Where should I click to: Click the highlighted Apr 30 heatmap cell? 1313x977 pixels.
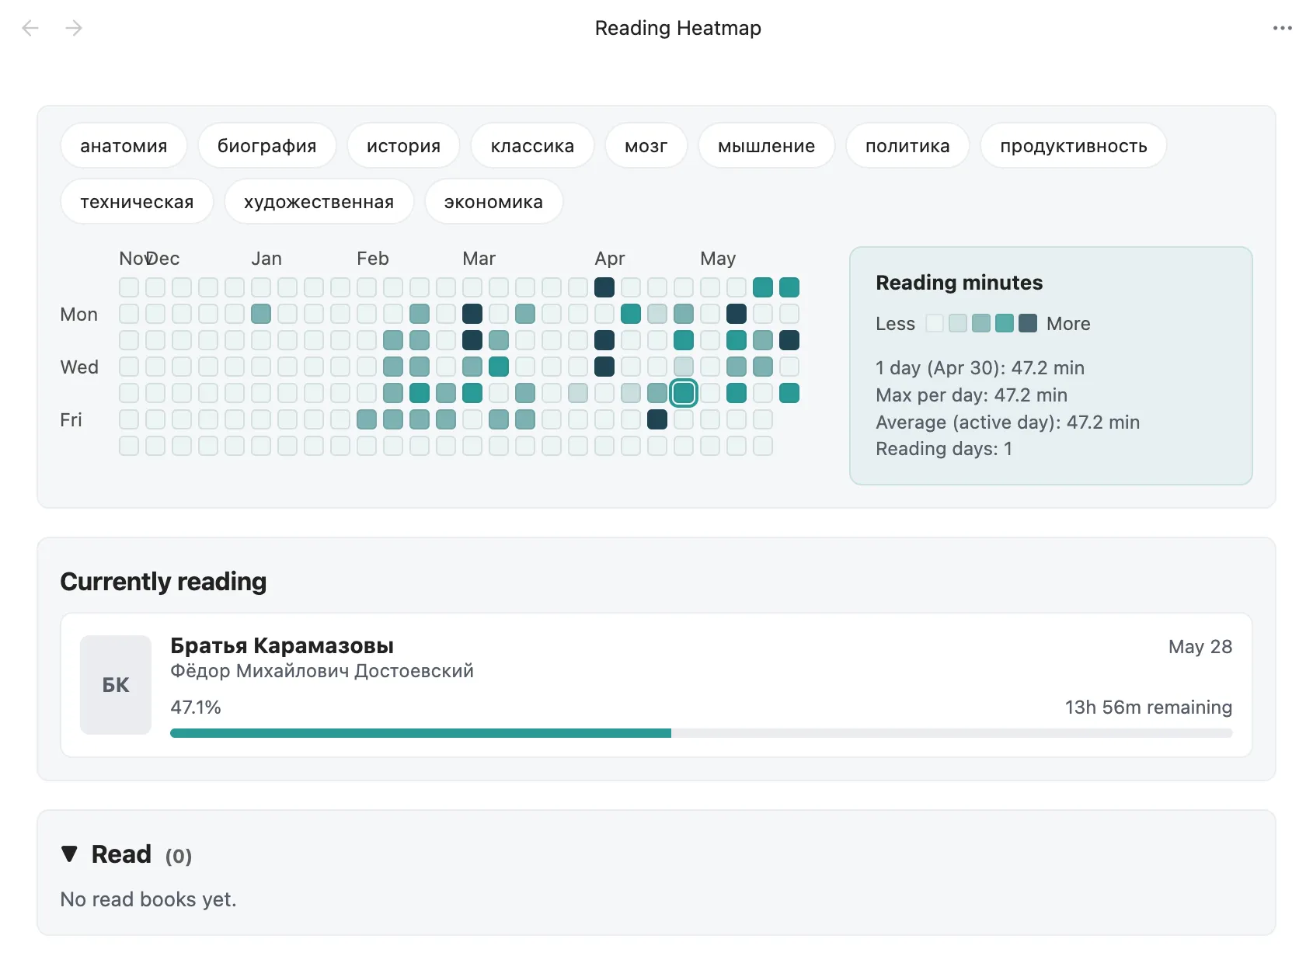click(x=684, y=393)
